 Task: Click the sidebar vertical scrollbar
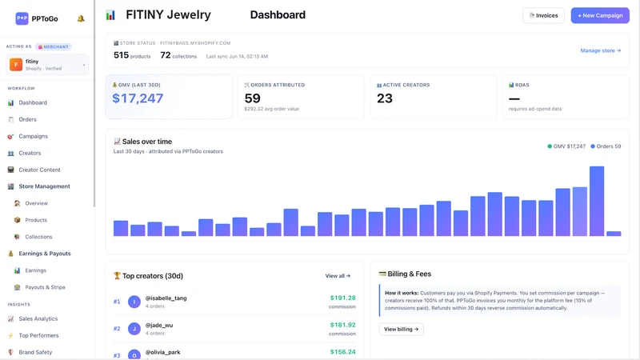click(x=94, y=103)
